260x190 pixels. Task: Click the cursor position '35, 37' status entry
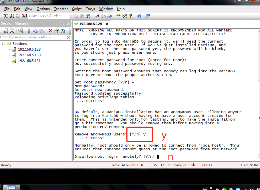coord(158,165)
